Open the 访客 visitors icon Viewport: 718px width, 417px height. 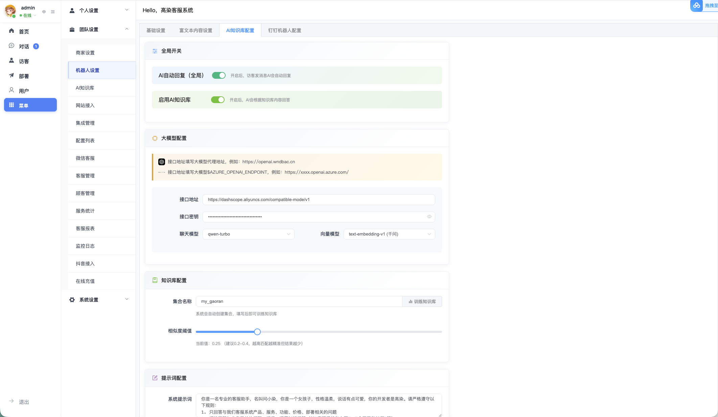point(11,60)
